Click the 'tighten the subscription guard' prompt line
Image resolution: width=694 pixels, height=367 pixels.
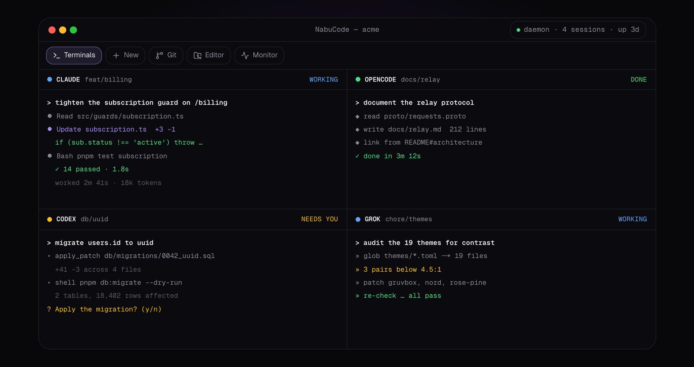tap(137, 103)
